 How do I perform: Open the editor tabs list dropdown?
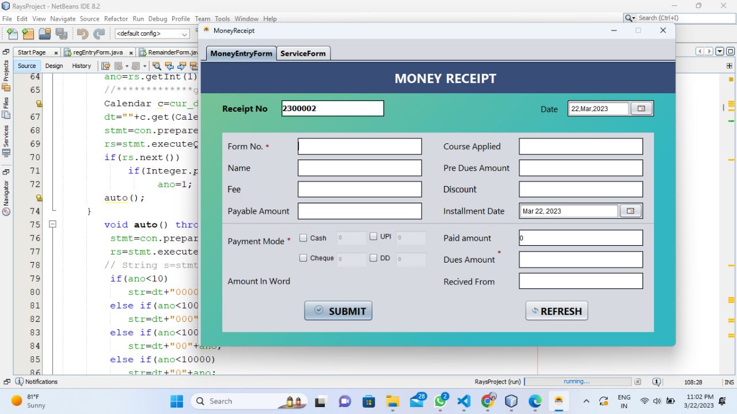tap(720, 52)
